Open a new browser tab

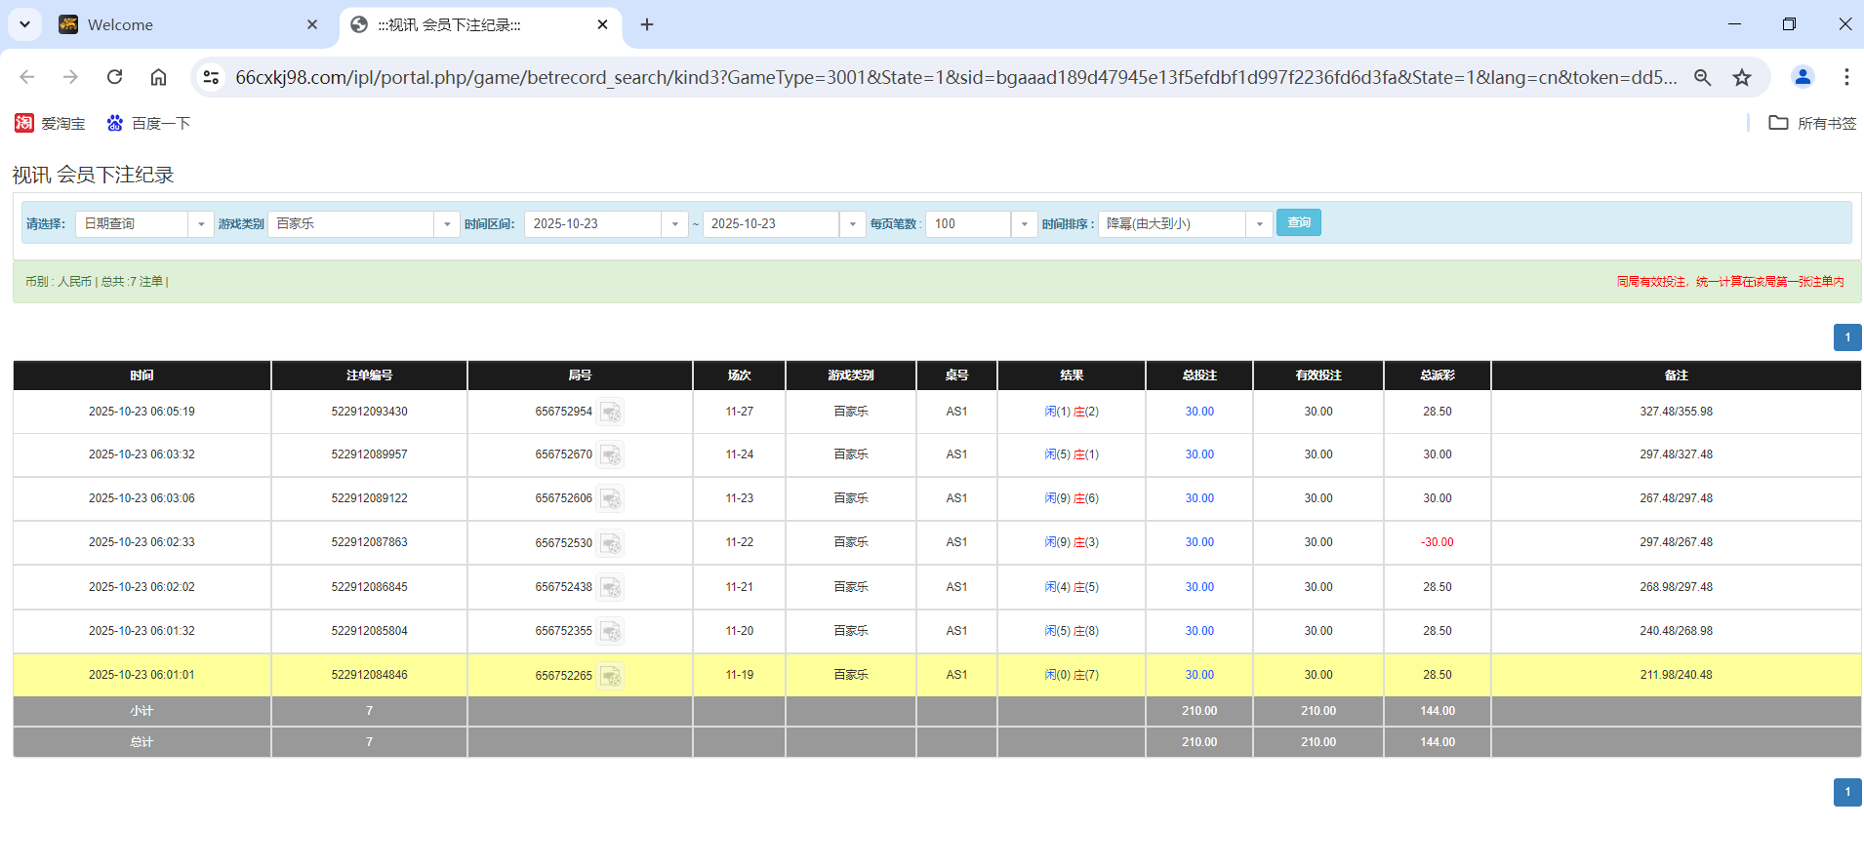647,24
